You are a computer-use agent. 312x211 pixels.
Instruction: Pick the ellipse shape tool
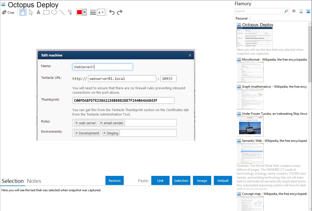click(54, 12)
